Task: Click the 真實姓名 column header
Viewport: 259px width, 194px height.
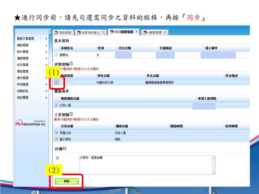Action: (67, 48)
